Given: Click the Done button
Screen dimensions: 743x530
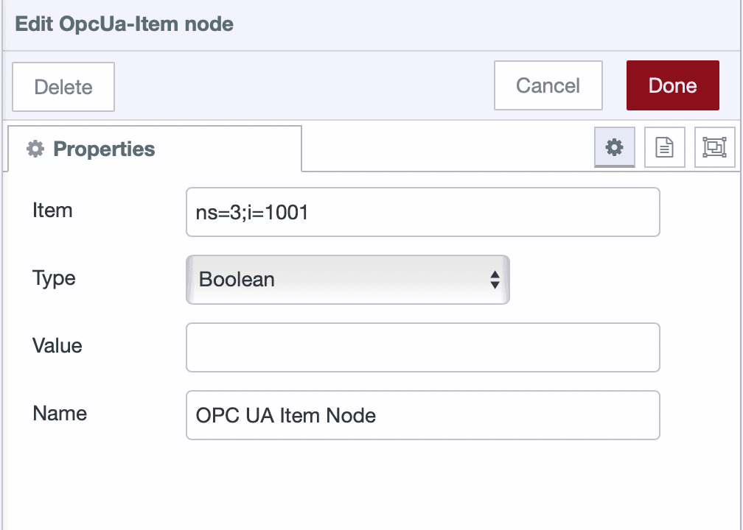Looking at the screenshot, I should click(672, 85).
